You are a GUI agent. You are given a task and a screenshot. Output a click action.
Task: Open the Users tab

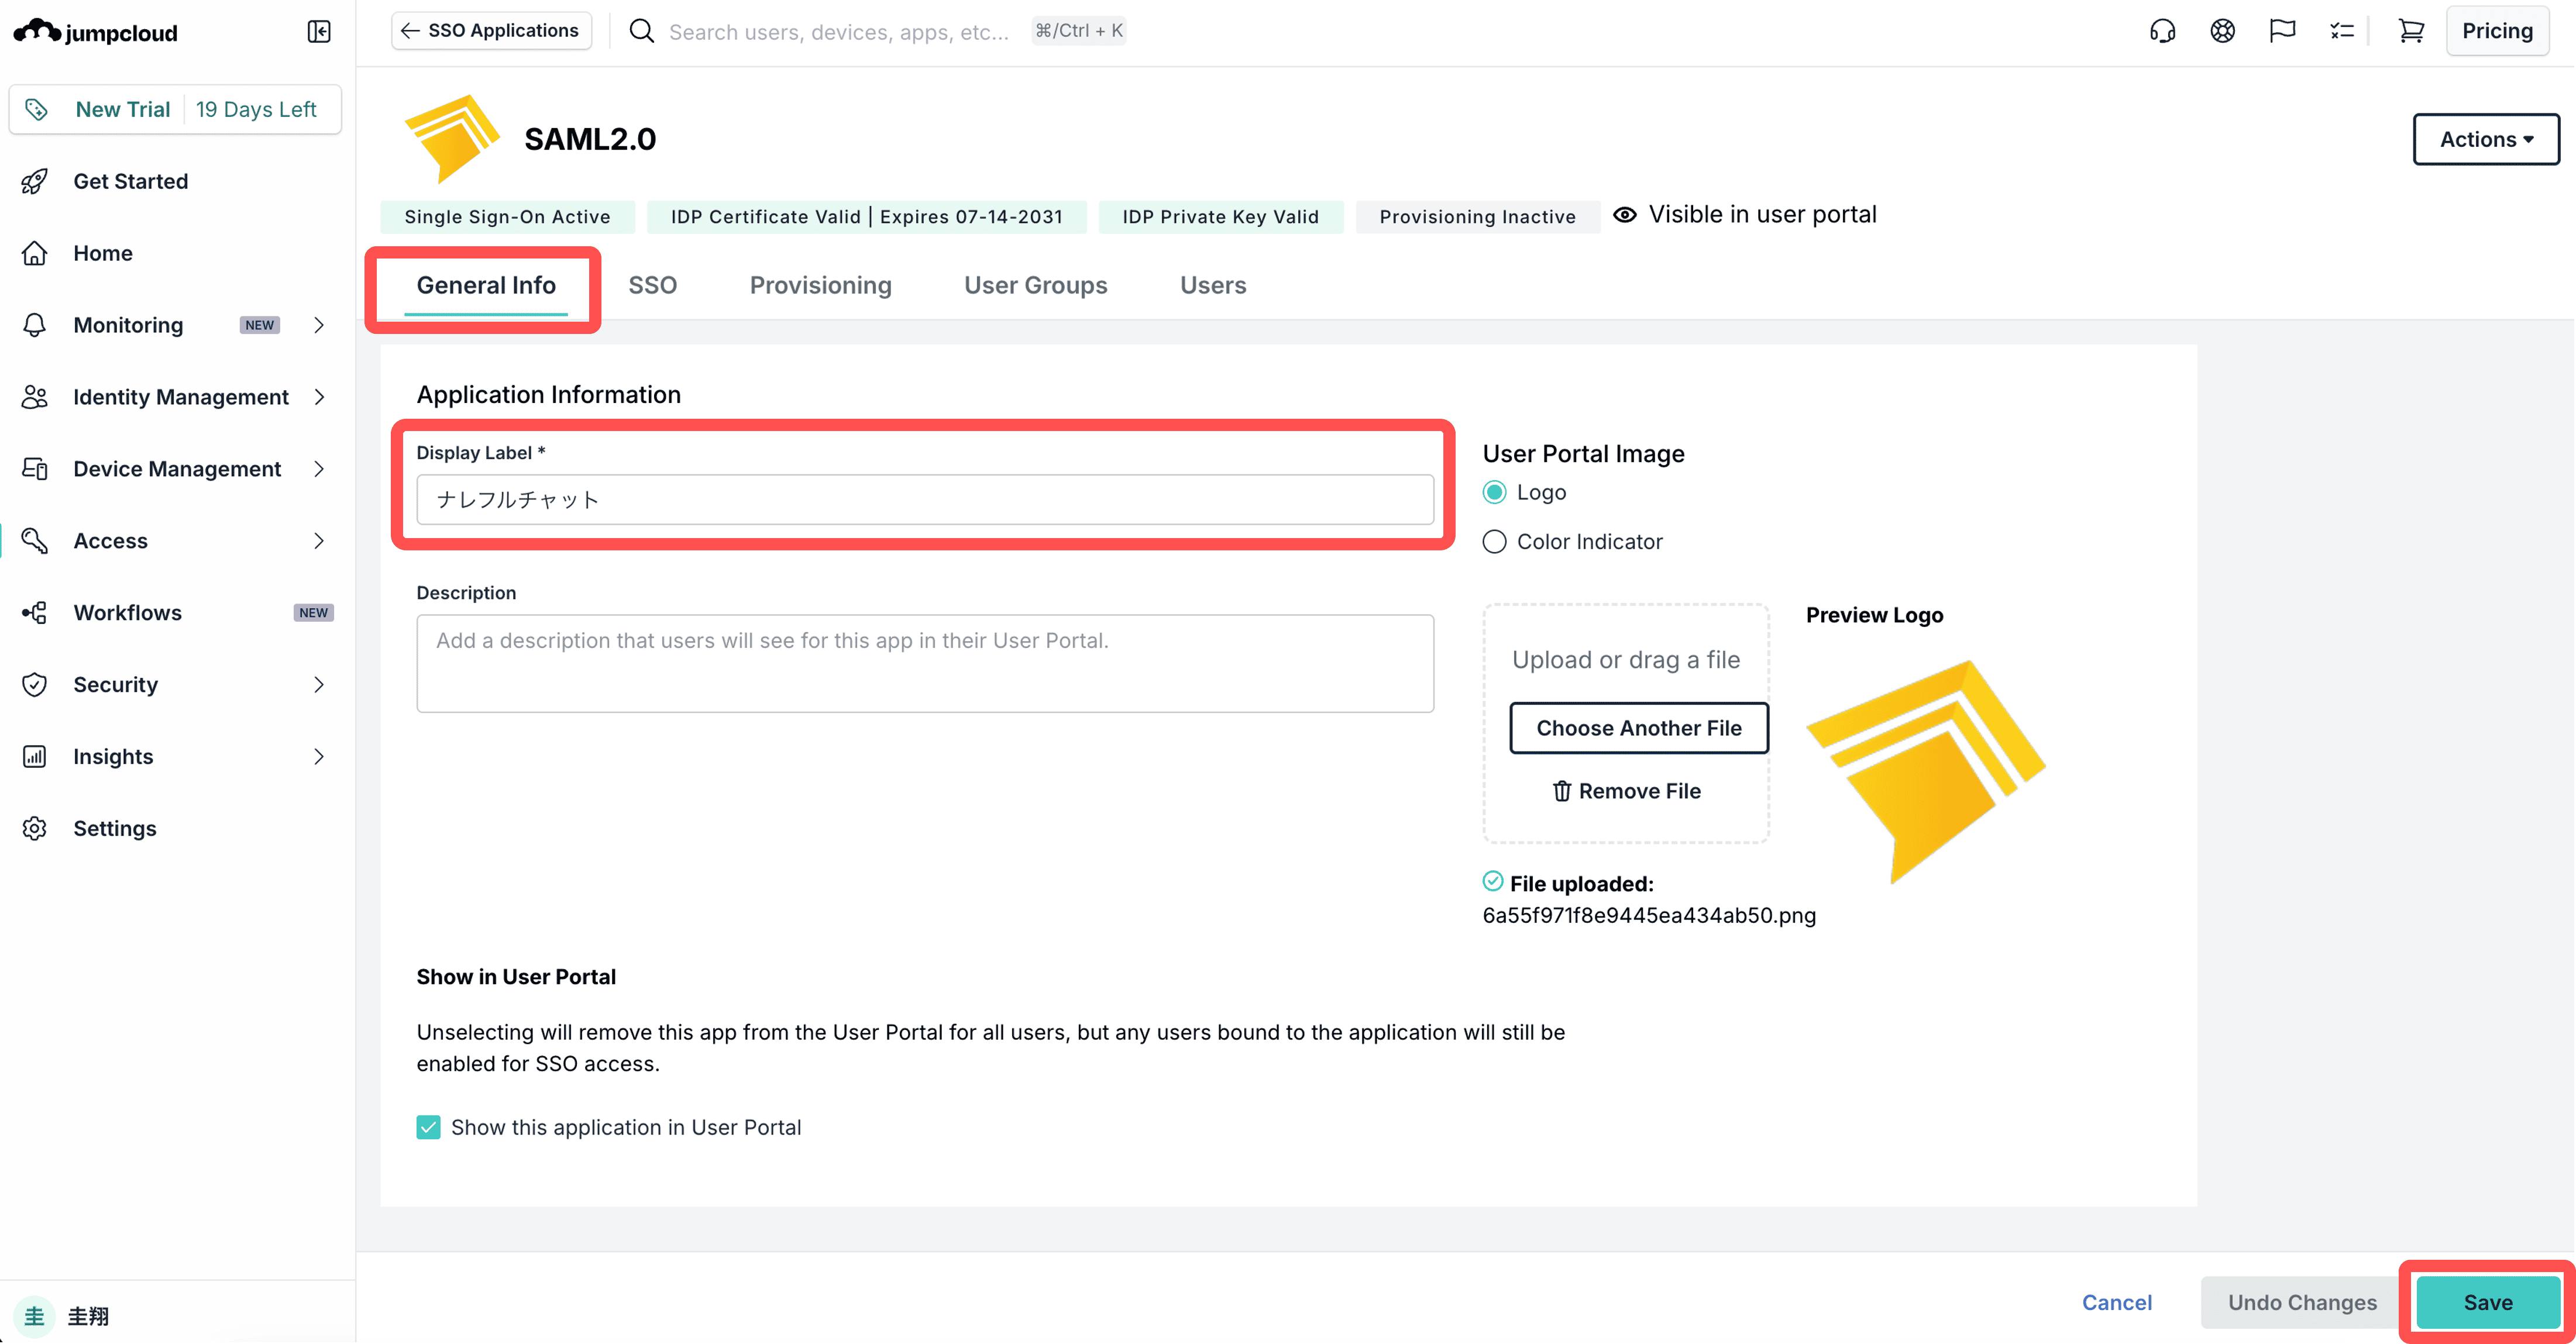[1213, 286]
